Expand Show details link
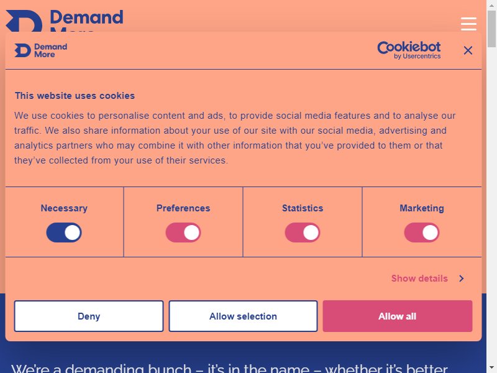Image resolution: width=497 pixels, height=373 pixels. [x=419, y=279]
